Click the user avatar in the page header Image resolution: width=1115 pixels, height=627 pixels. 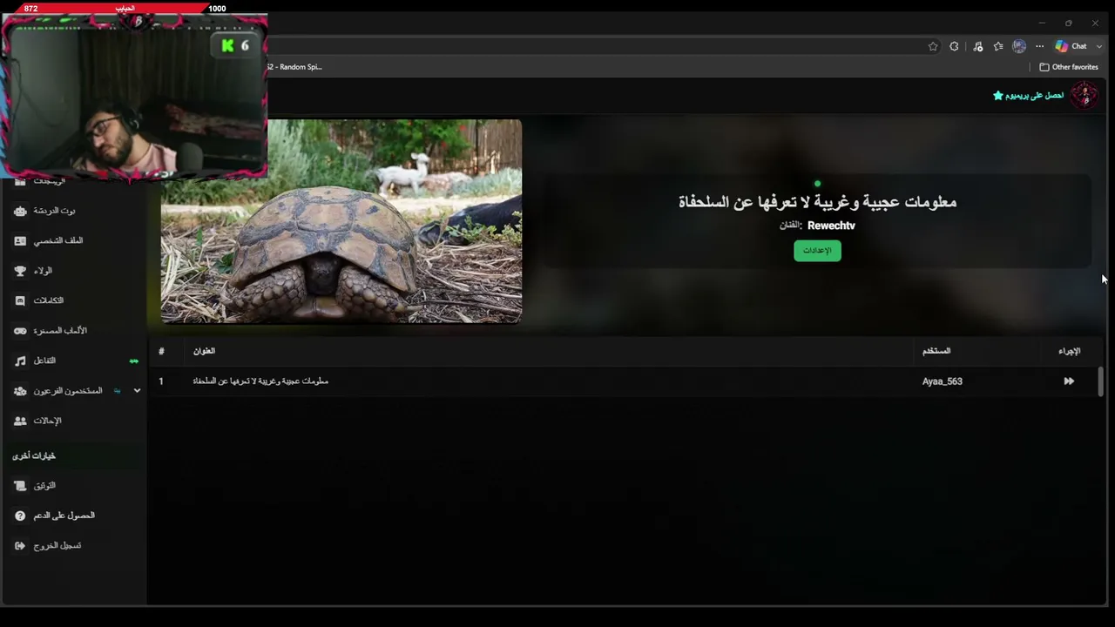tap(1085, 95)
